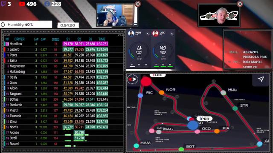The image size is (273, 153).
Task: Click the session timer 0:54:20
Action: tap(68, 25)
